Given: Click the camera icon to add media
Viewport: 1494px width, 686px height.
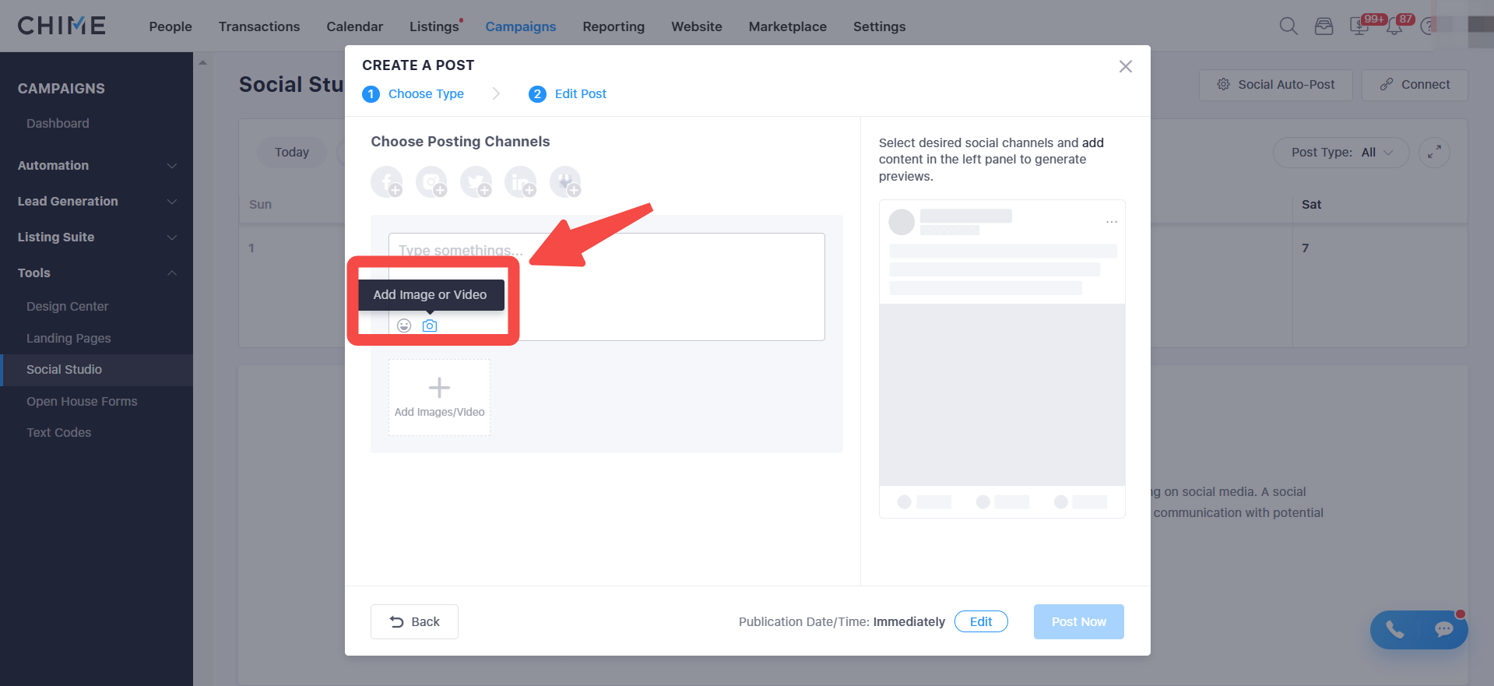Looking at the screenshot, I should [430, 325].
